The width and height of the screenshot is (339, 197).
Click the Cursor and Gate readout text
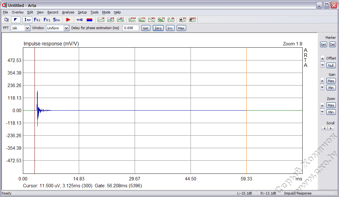(x=82, y=186)
